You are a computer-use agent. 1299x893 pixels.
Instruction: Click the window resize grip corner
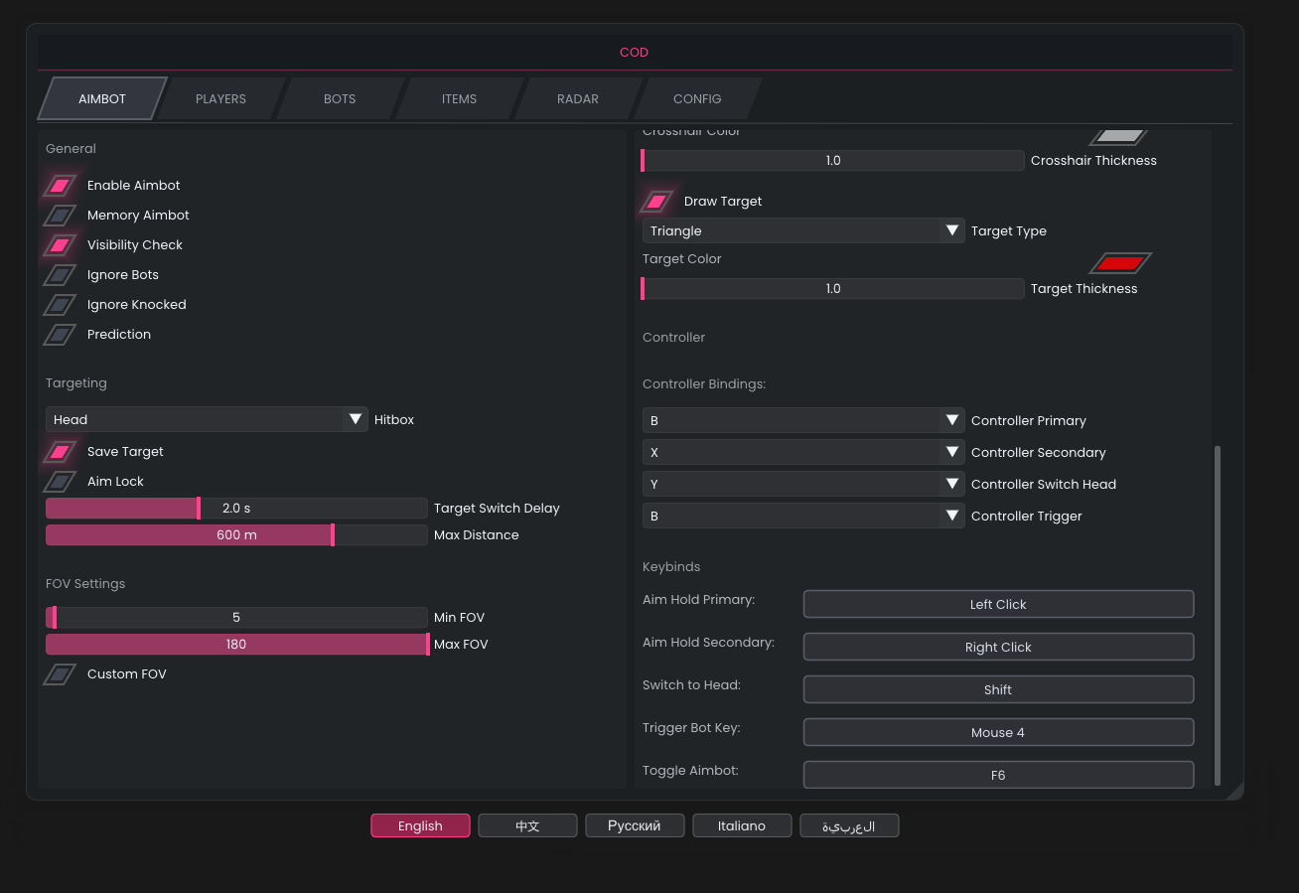click(1234, 791)
